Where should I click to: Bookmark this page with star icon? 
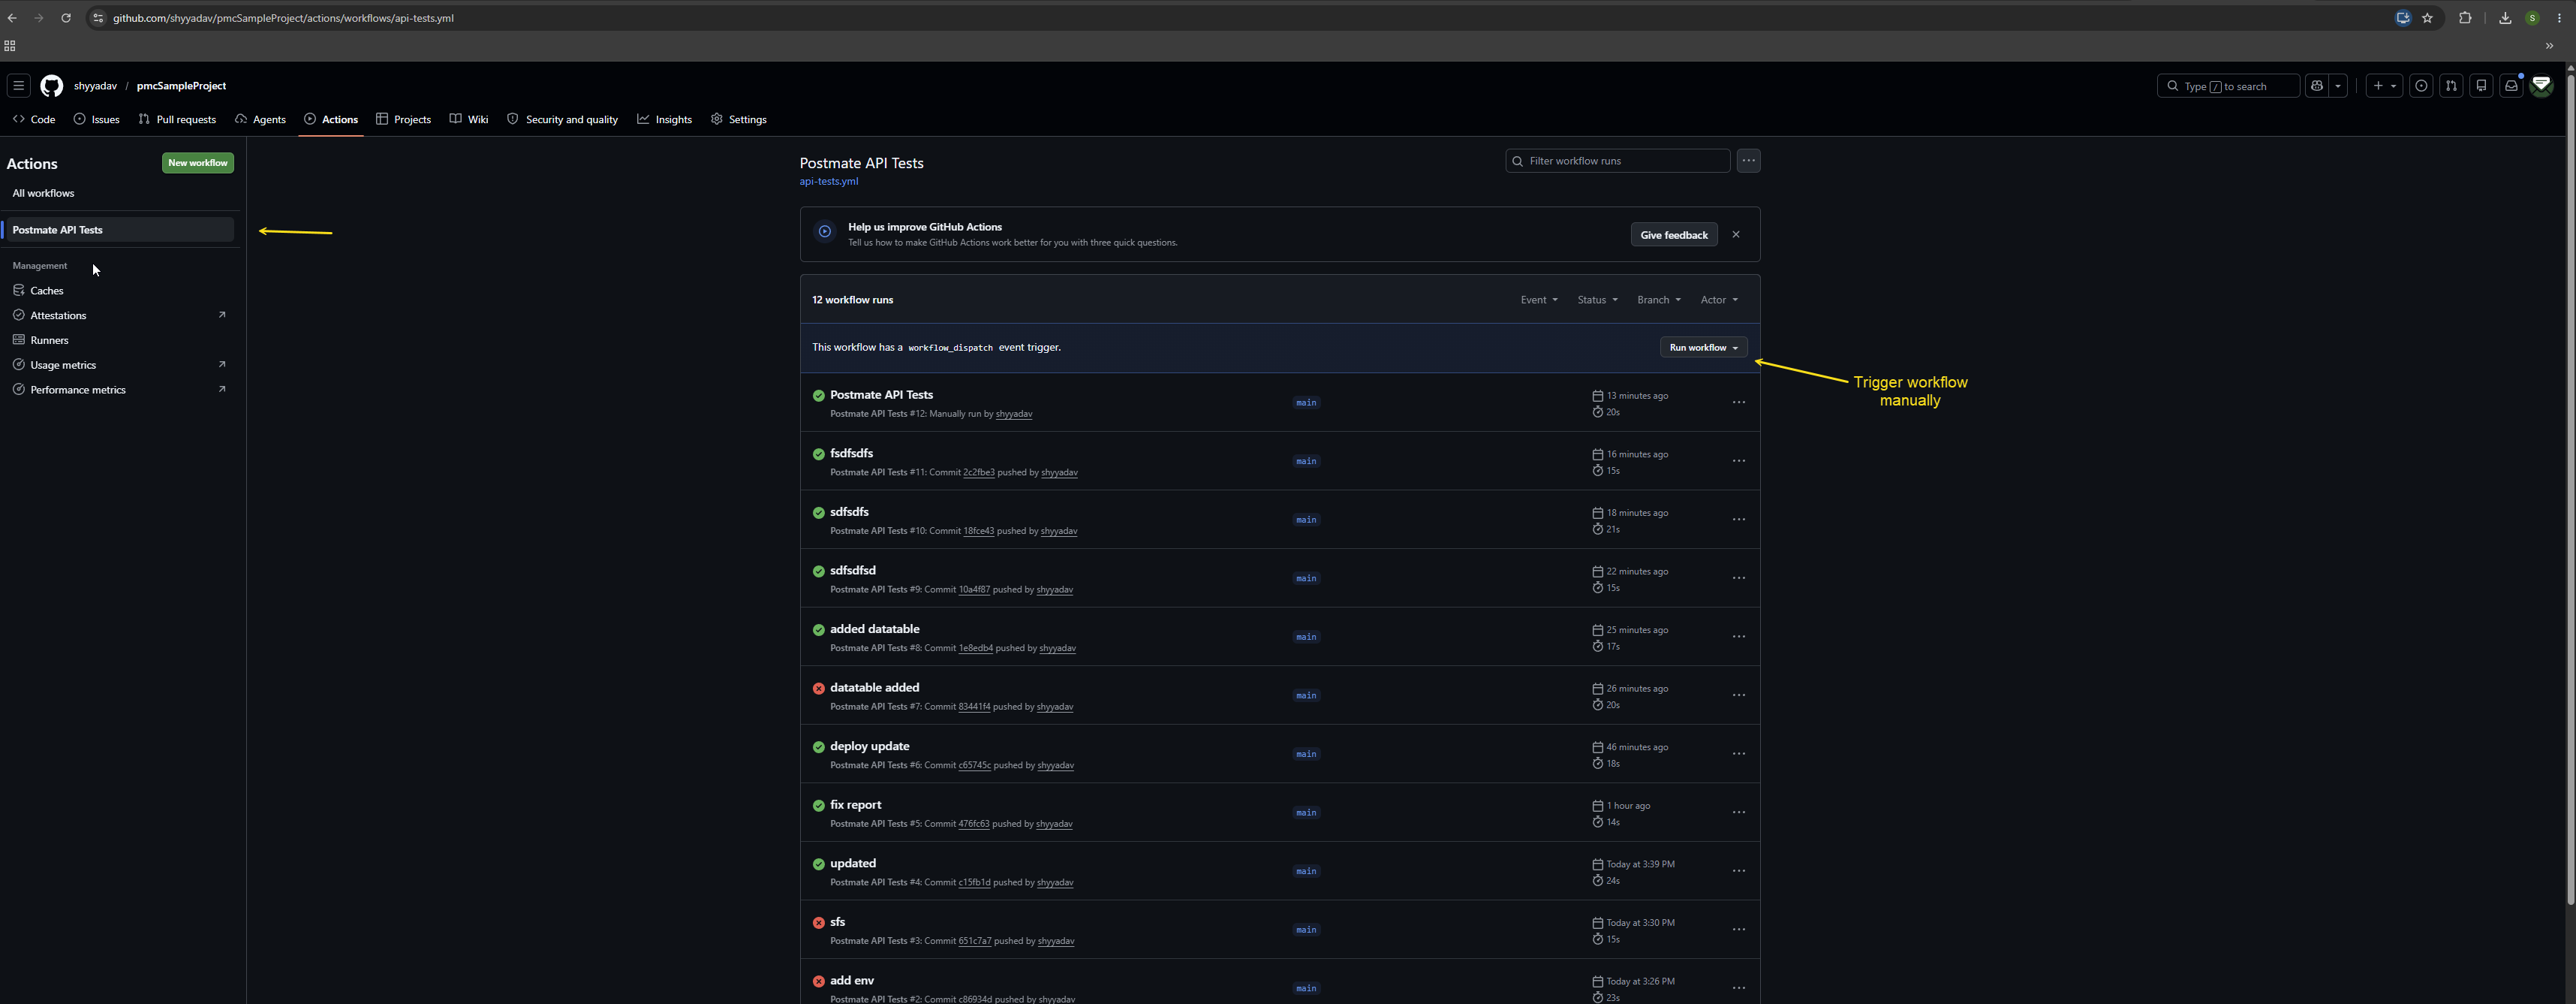[2427, 18]
